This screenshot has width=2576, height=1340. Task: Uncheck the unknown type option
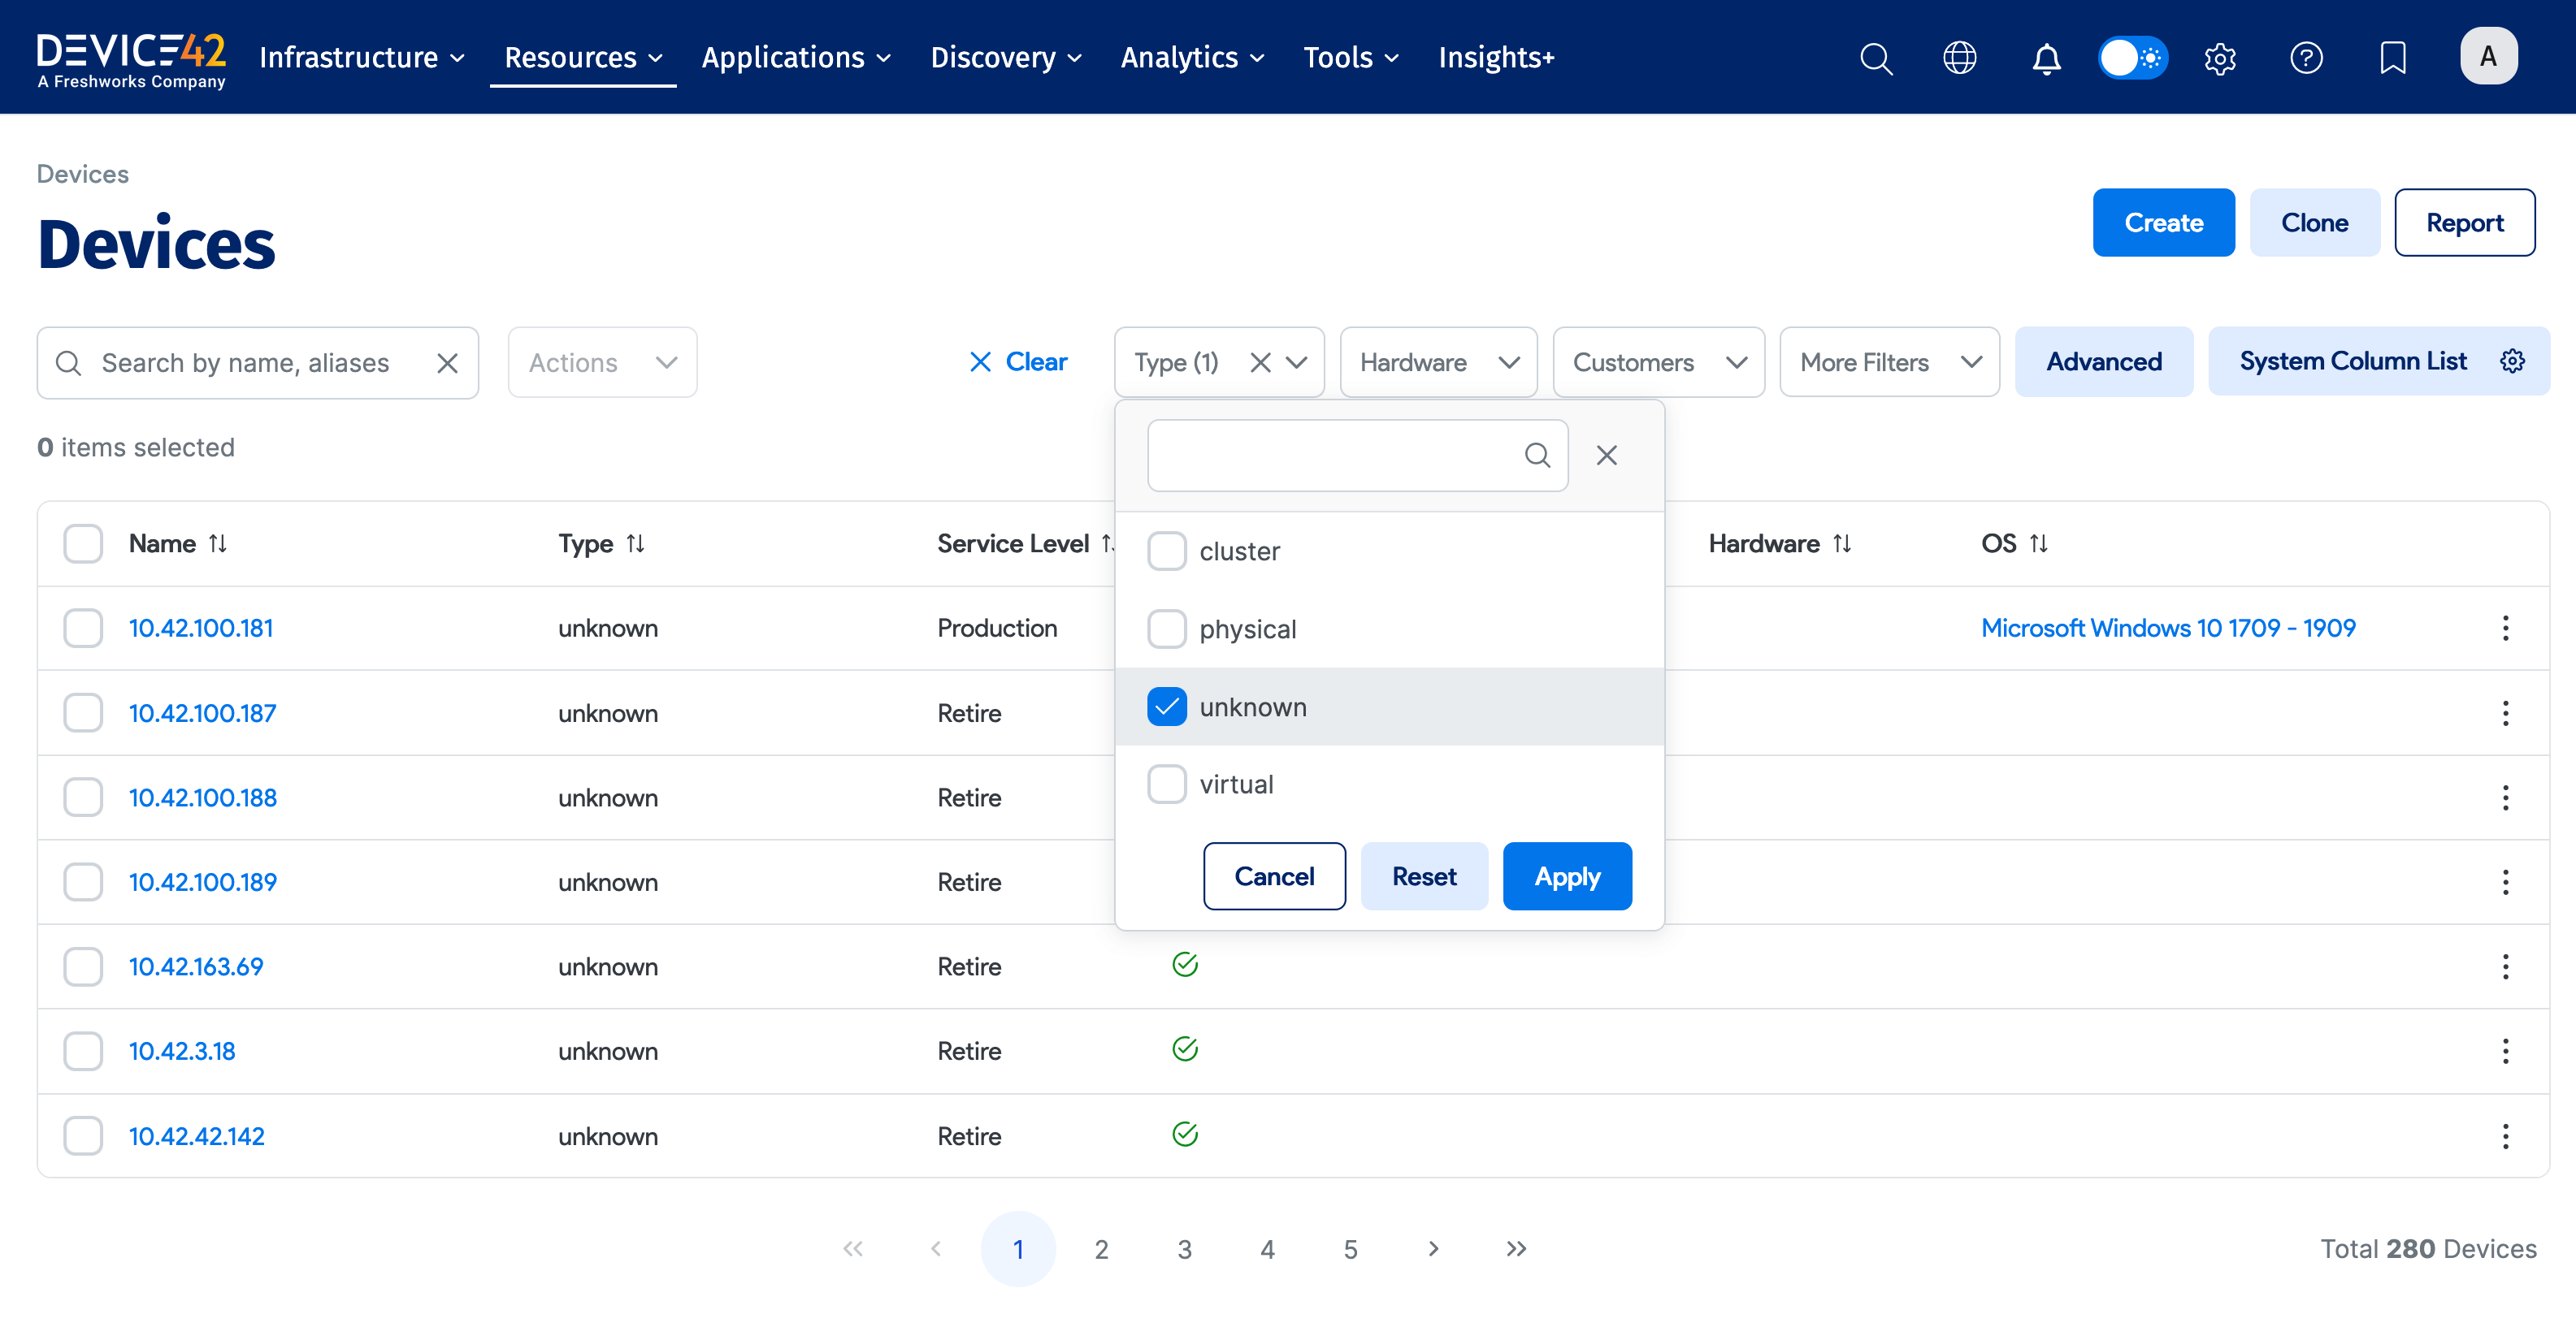(1166, 707)
